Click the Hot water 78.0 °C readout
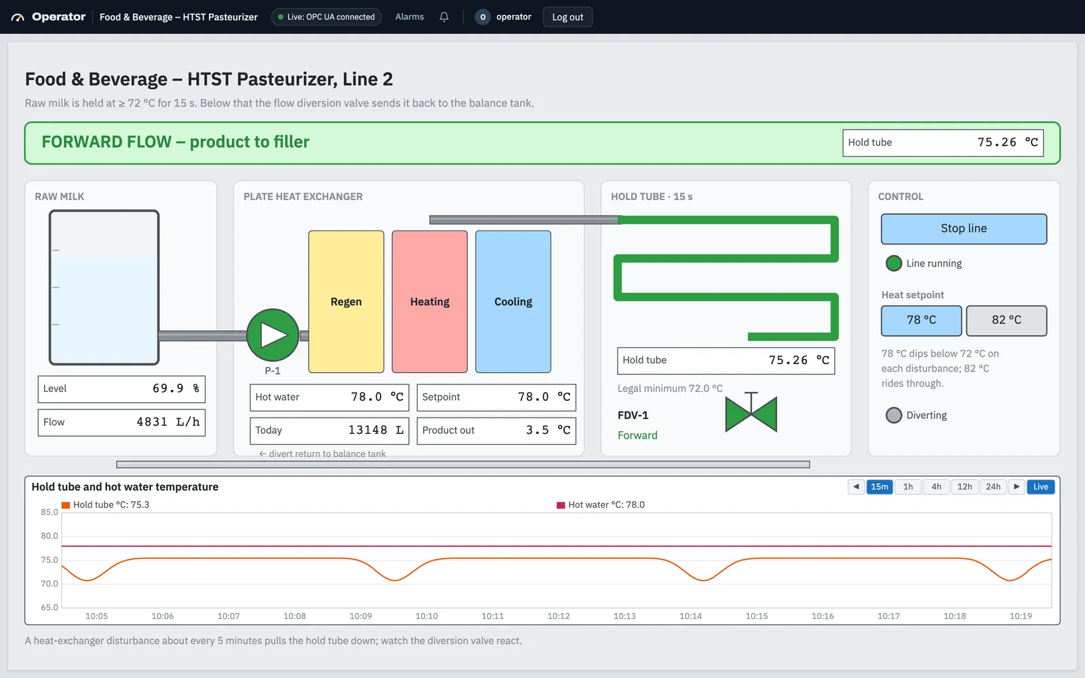Viewport: 1085px width, 678px height. 330,397
